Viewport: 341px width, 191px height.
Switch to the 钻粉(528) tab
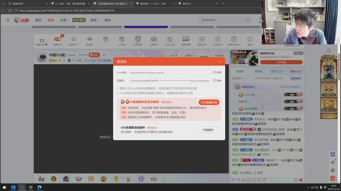pos(295,71)
